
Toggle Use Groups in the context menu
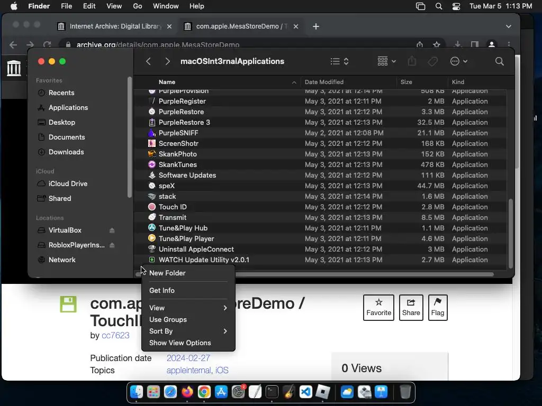coord(188,319)
